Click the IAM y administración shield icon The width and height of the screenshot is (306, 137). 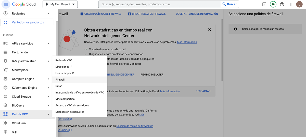[x=5, y=61]
